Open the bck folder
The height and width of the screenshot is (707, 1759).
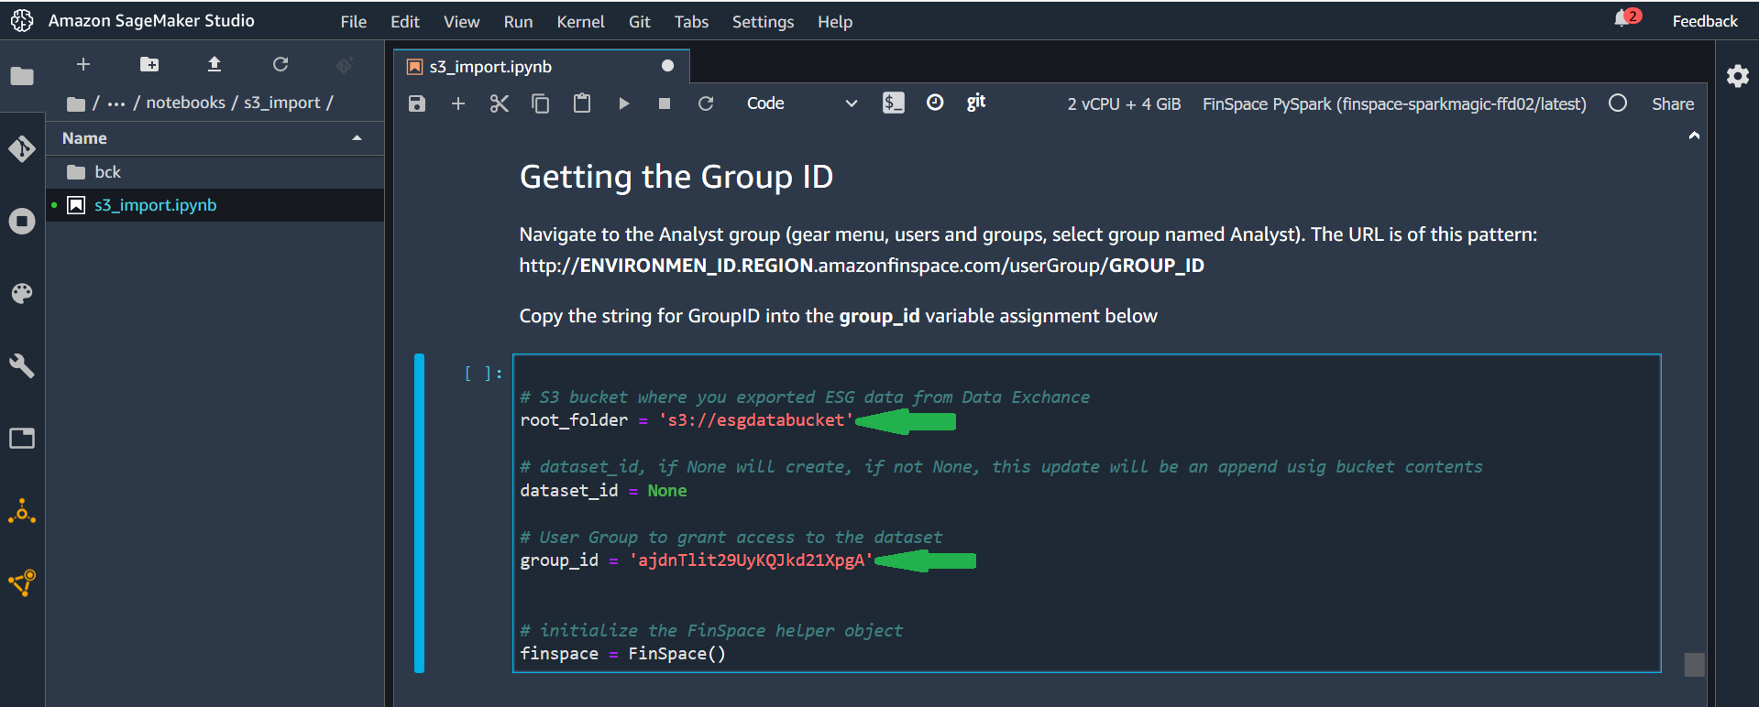[215, 172]
